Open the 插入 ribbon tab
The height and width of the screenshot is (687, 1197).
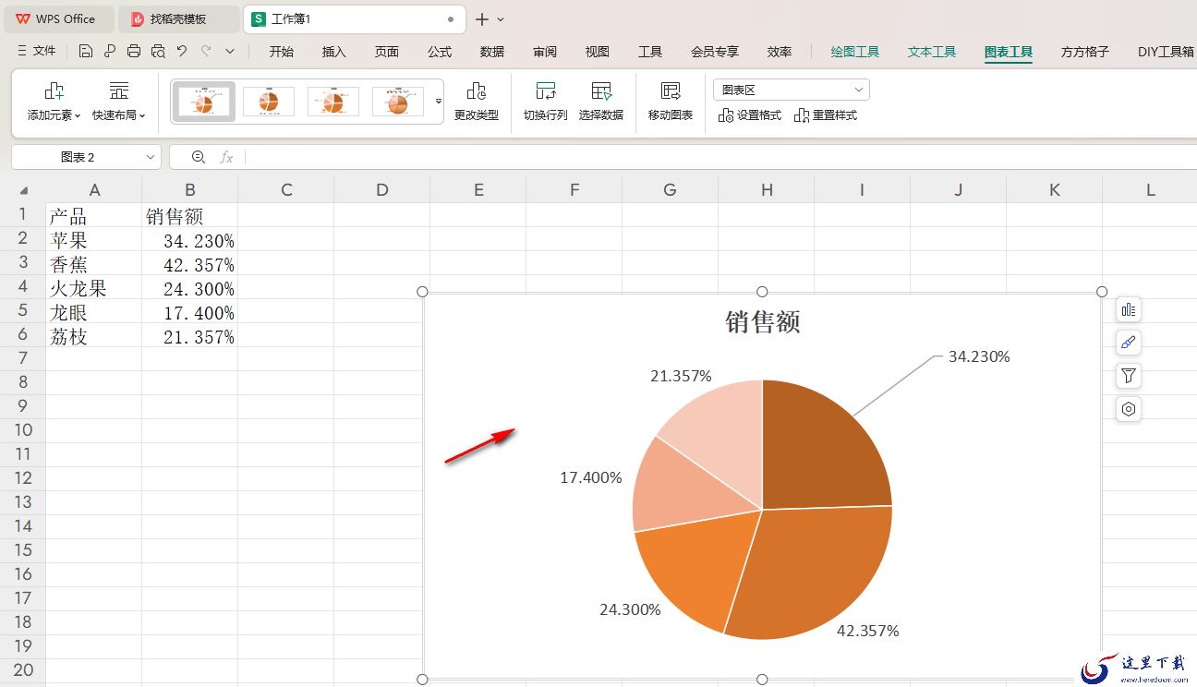coord(334,52)
